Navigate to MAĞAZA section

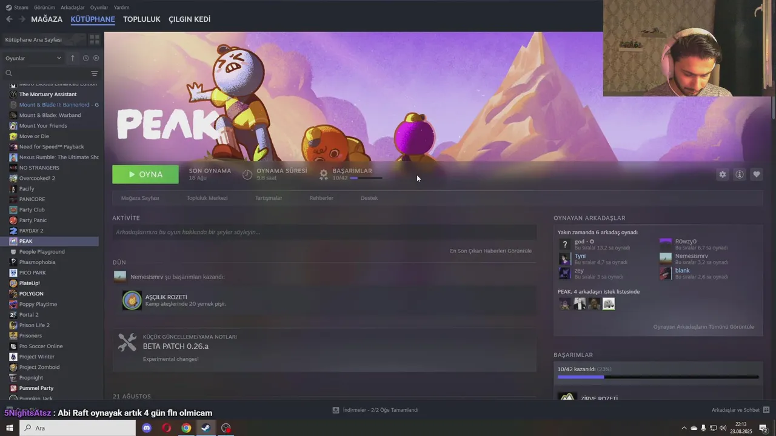click(x=47, y=19)
